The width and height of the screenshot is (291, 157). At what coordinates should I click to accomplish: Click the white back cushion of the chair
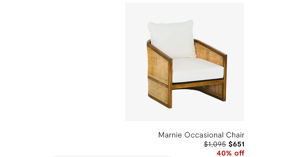click(x=172, y=39)
